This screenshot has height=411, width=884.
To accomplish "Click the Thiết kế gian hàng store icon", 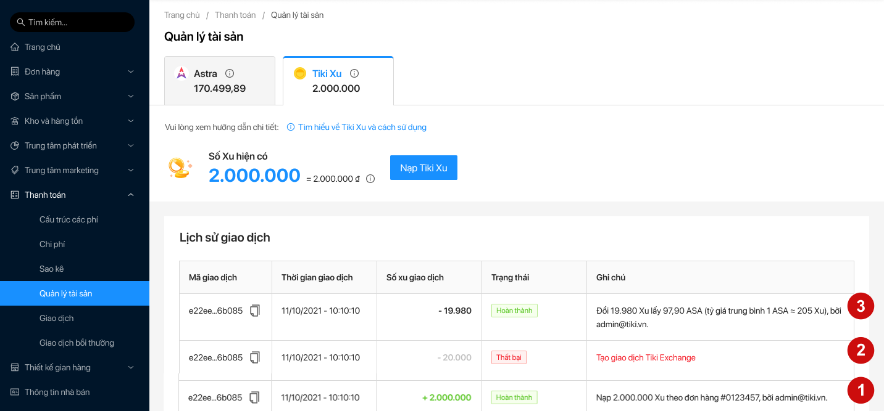I will pos(15,367).
